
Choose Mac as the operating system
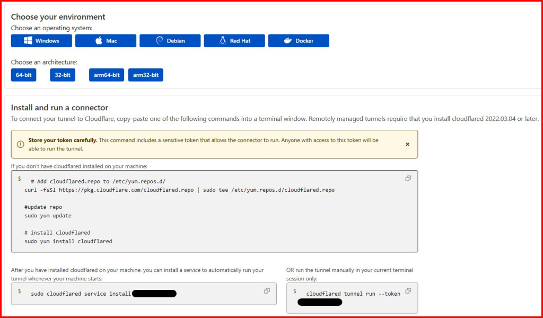106,41
